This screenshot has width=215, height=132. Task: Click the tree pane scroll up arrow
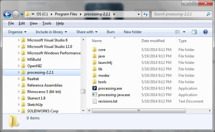pos(83,40)
